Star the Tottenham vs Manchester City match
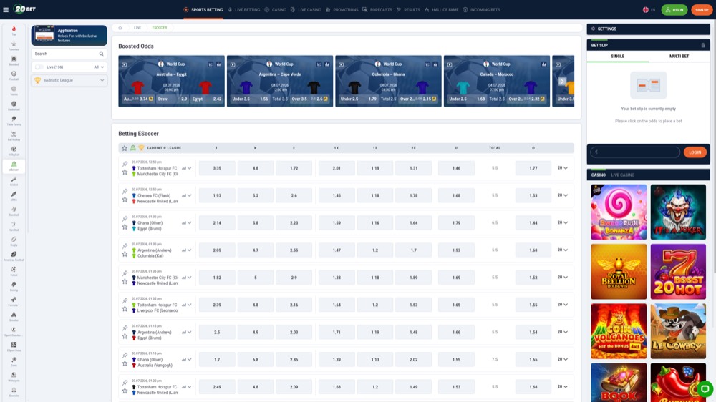 point(125,172)
